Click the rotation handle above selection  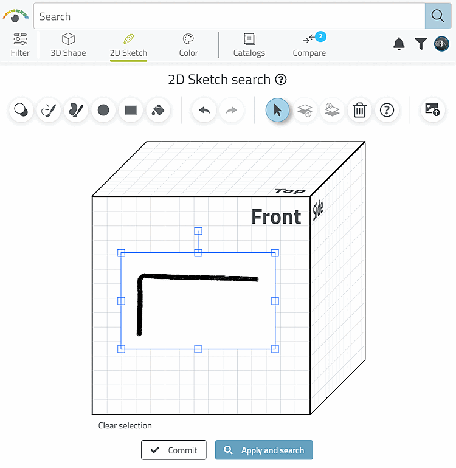coord(198,231)
